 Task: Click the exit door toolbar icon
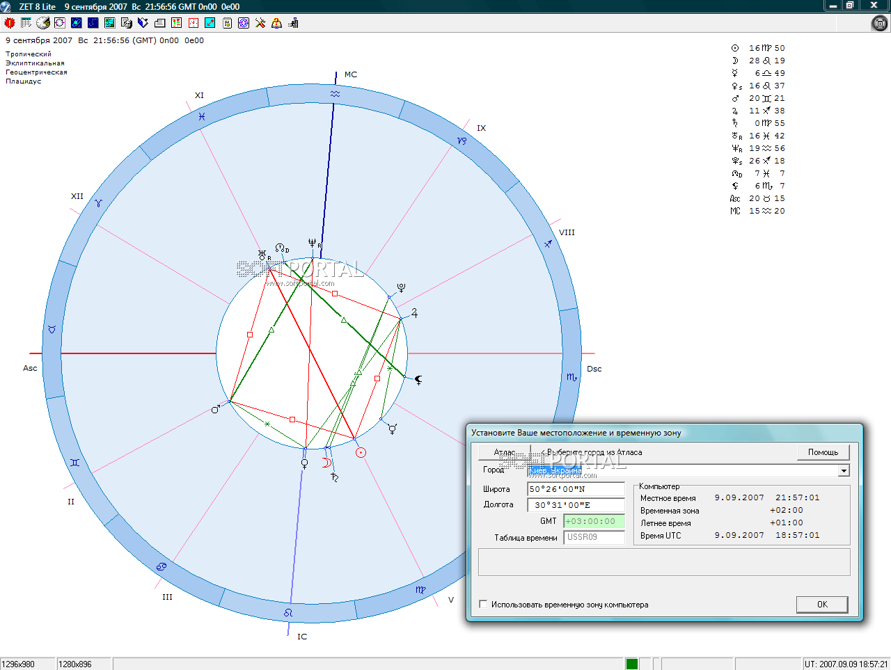294,23
